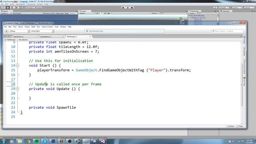Open MonoDevelop Search menu
The width and height of the screenshot is (256, 144).
click(20, 27)
